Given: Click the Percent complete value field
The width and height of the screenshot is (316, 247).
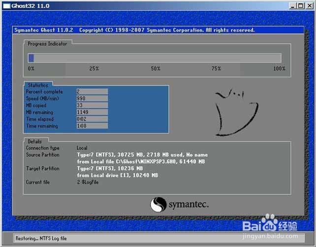Looking at the screenshot, I should point(92,91).
